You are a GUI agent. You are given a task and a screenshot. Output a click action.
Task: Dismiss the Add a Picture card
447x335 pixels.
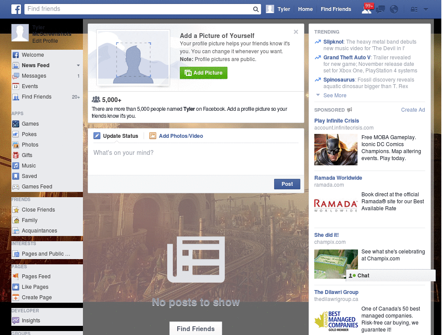[296, 32]
